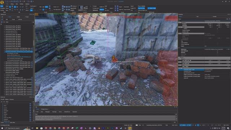Show the Hidden objects tab in Objects List

click(18, 17)
